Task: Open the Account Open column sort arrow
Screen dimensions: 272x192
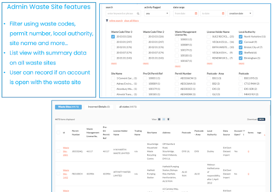Action: click(x=244, y=131)
